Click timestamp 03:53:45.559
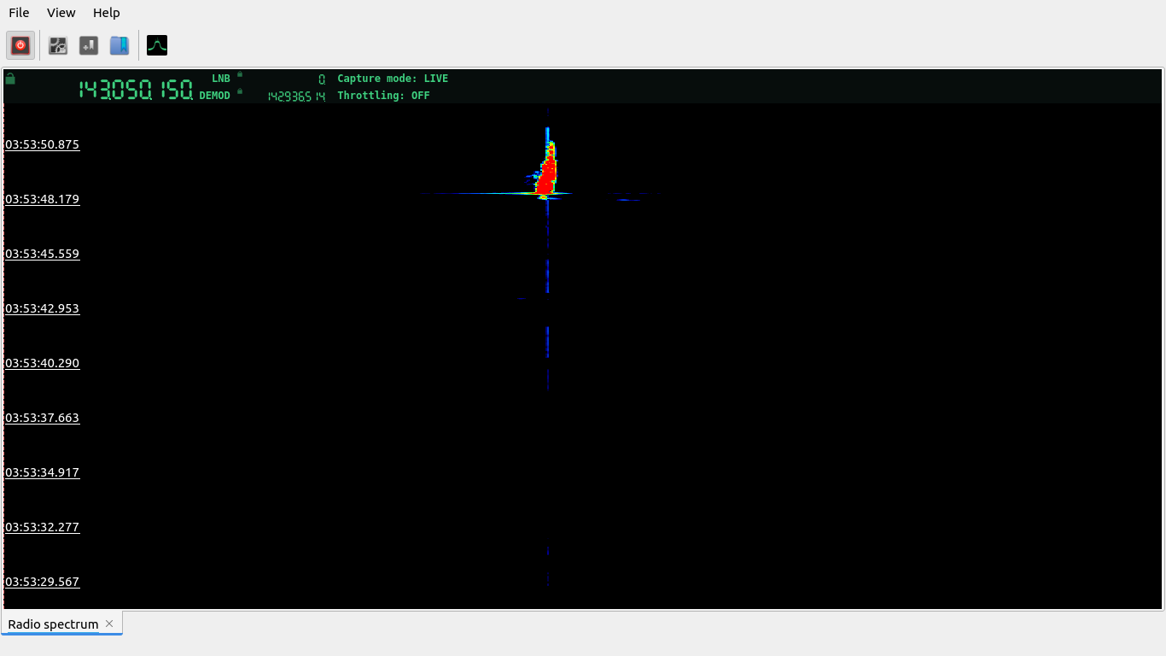 43,254
